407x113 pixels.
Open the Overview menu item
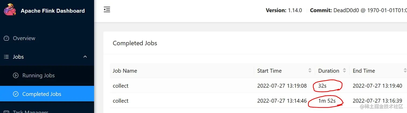point(24,38)
